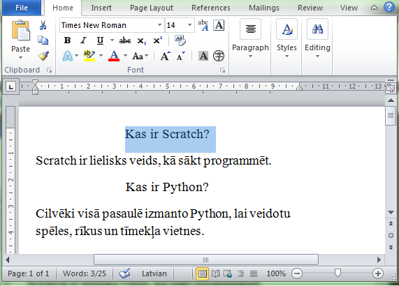Viewport: 399px width, 286px height.
Task: Switch to the References tab
Action: tap(211, 8)
